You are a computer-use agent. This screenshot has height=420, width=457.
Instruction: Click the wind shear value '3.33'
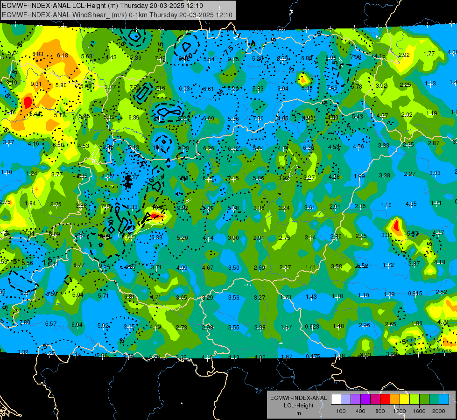point(384,146)
